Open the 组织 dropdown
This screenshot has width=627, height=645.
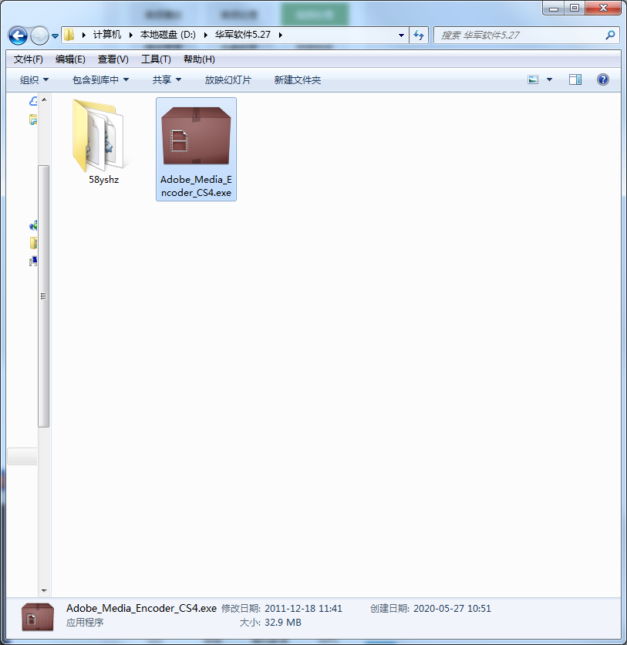34,79
